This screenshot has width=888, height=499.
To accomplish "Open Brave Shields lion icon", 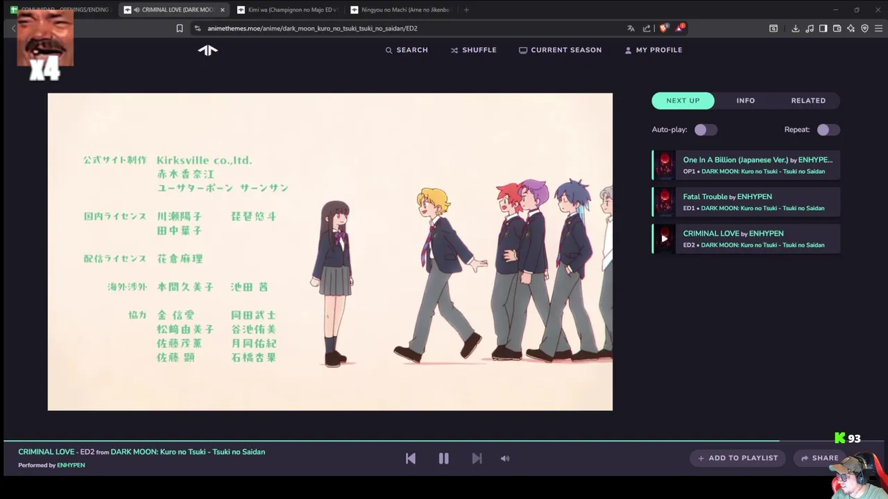I will [x=664, y=28].
